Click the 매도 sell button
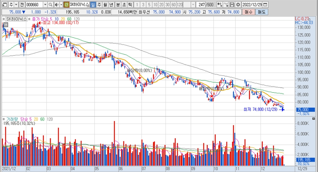Screen dimensions: 318x172 point(261,12)
